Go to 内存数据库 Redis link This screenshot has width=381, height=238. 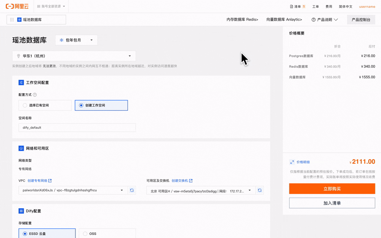pos(242,20)
